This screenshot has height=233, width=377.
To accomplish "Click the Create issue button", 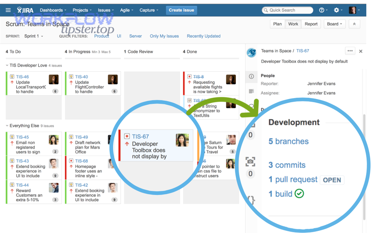I will pos(181,10).
